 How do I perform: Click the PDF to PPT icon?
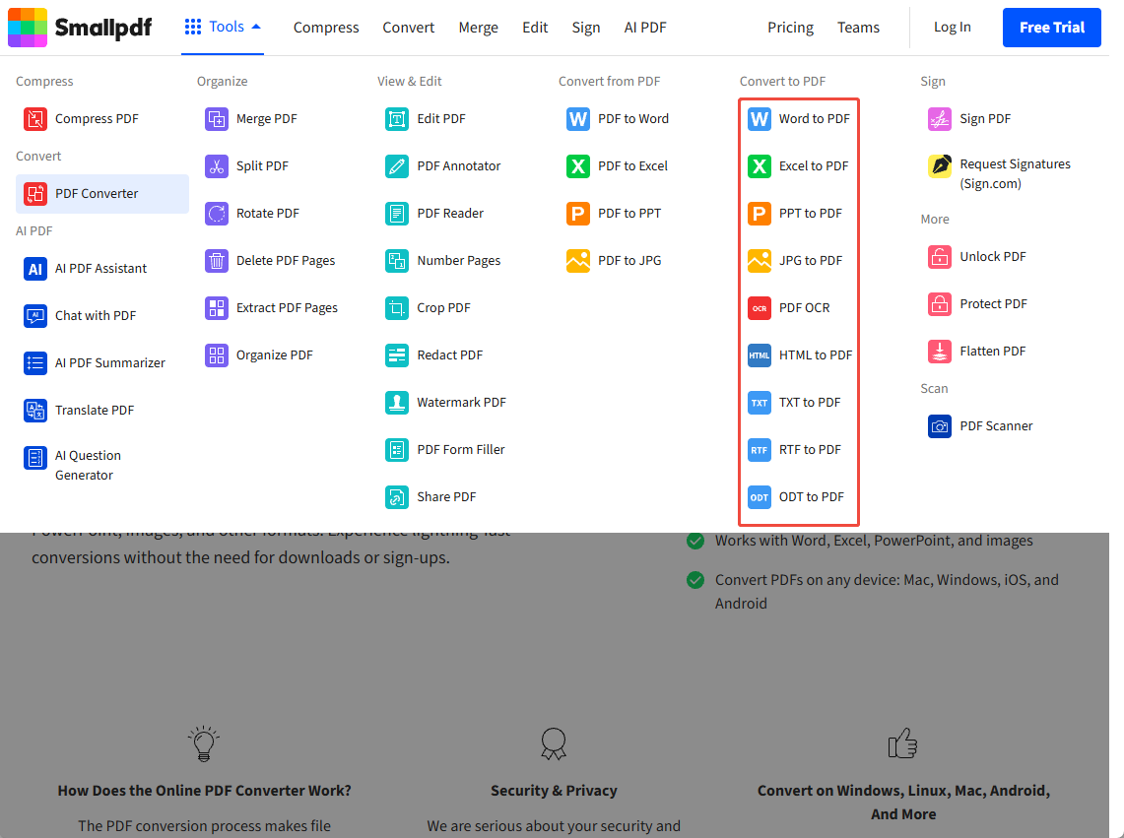(578, 214)
